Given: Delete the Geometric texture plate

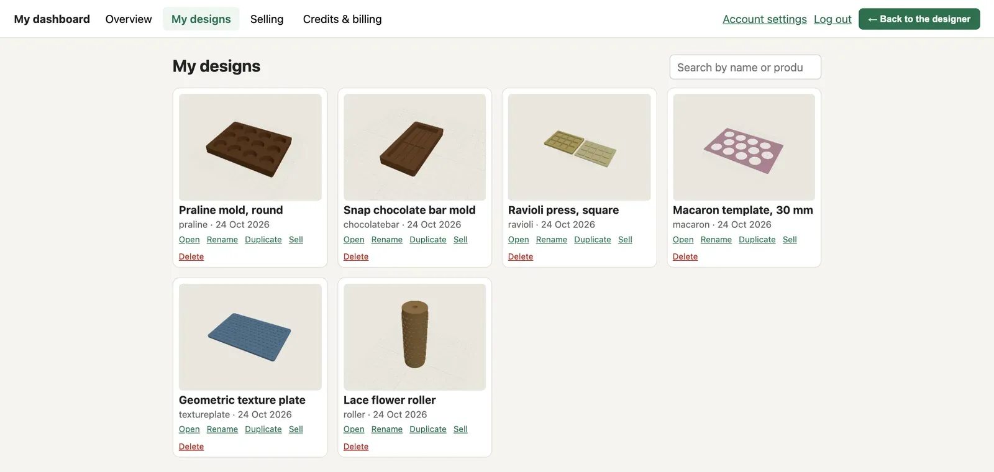Looking at the screenshot, I should (x=191, y=447).
